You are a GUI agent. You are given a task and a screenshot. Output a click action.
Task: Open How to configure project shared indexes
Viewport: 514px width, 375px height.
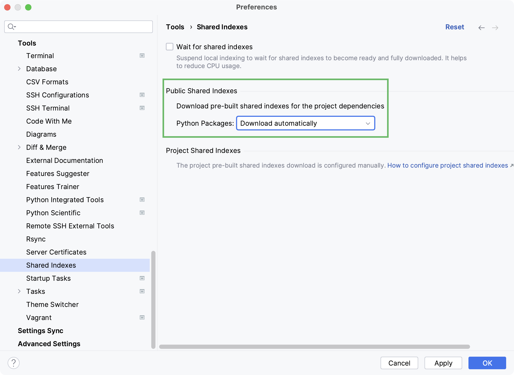coord(448,165)
